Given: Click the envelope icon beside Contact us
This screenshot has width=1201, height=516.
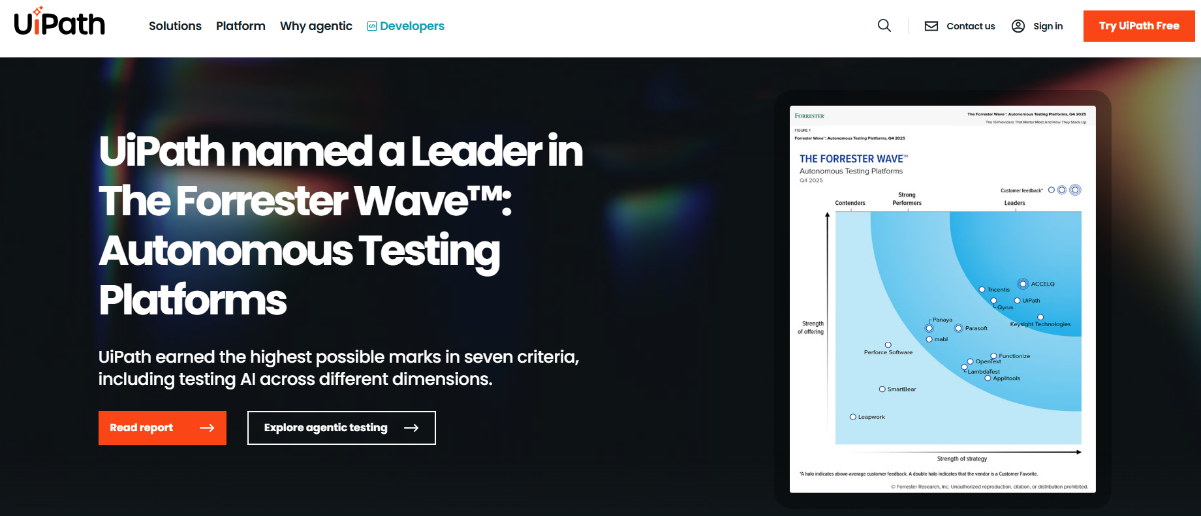Looking at the screenshot, I should [931, 26].
